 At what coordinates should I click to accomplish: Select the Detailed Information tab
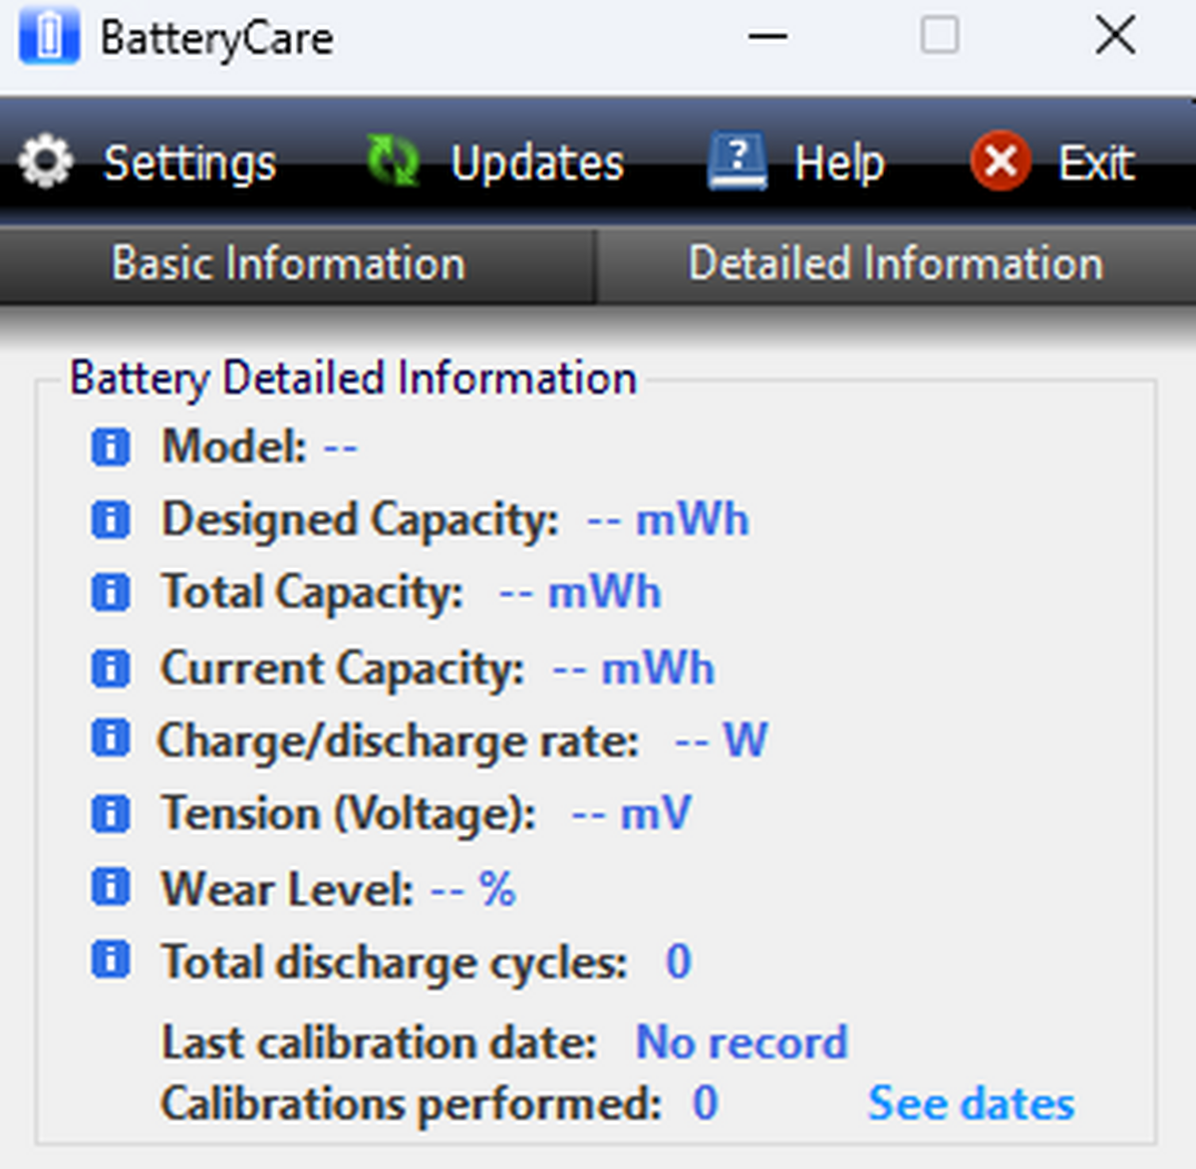896,265
